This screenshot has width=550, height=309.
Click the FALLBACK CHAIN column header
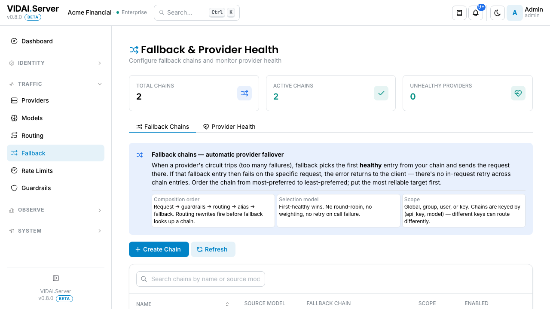329,303
